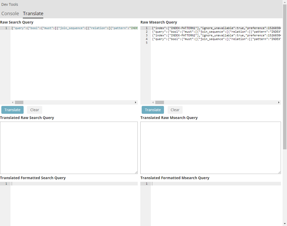Click Translate under Raw Search Query
The height and width of the screenshot is (226, 287).
(x=12, y=110)
